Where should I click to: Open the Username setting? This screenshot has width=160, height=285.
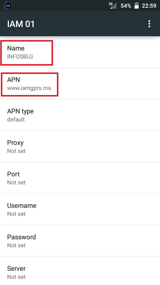(x=80, y=209)
